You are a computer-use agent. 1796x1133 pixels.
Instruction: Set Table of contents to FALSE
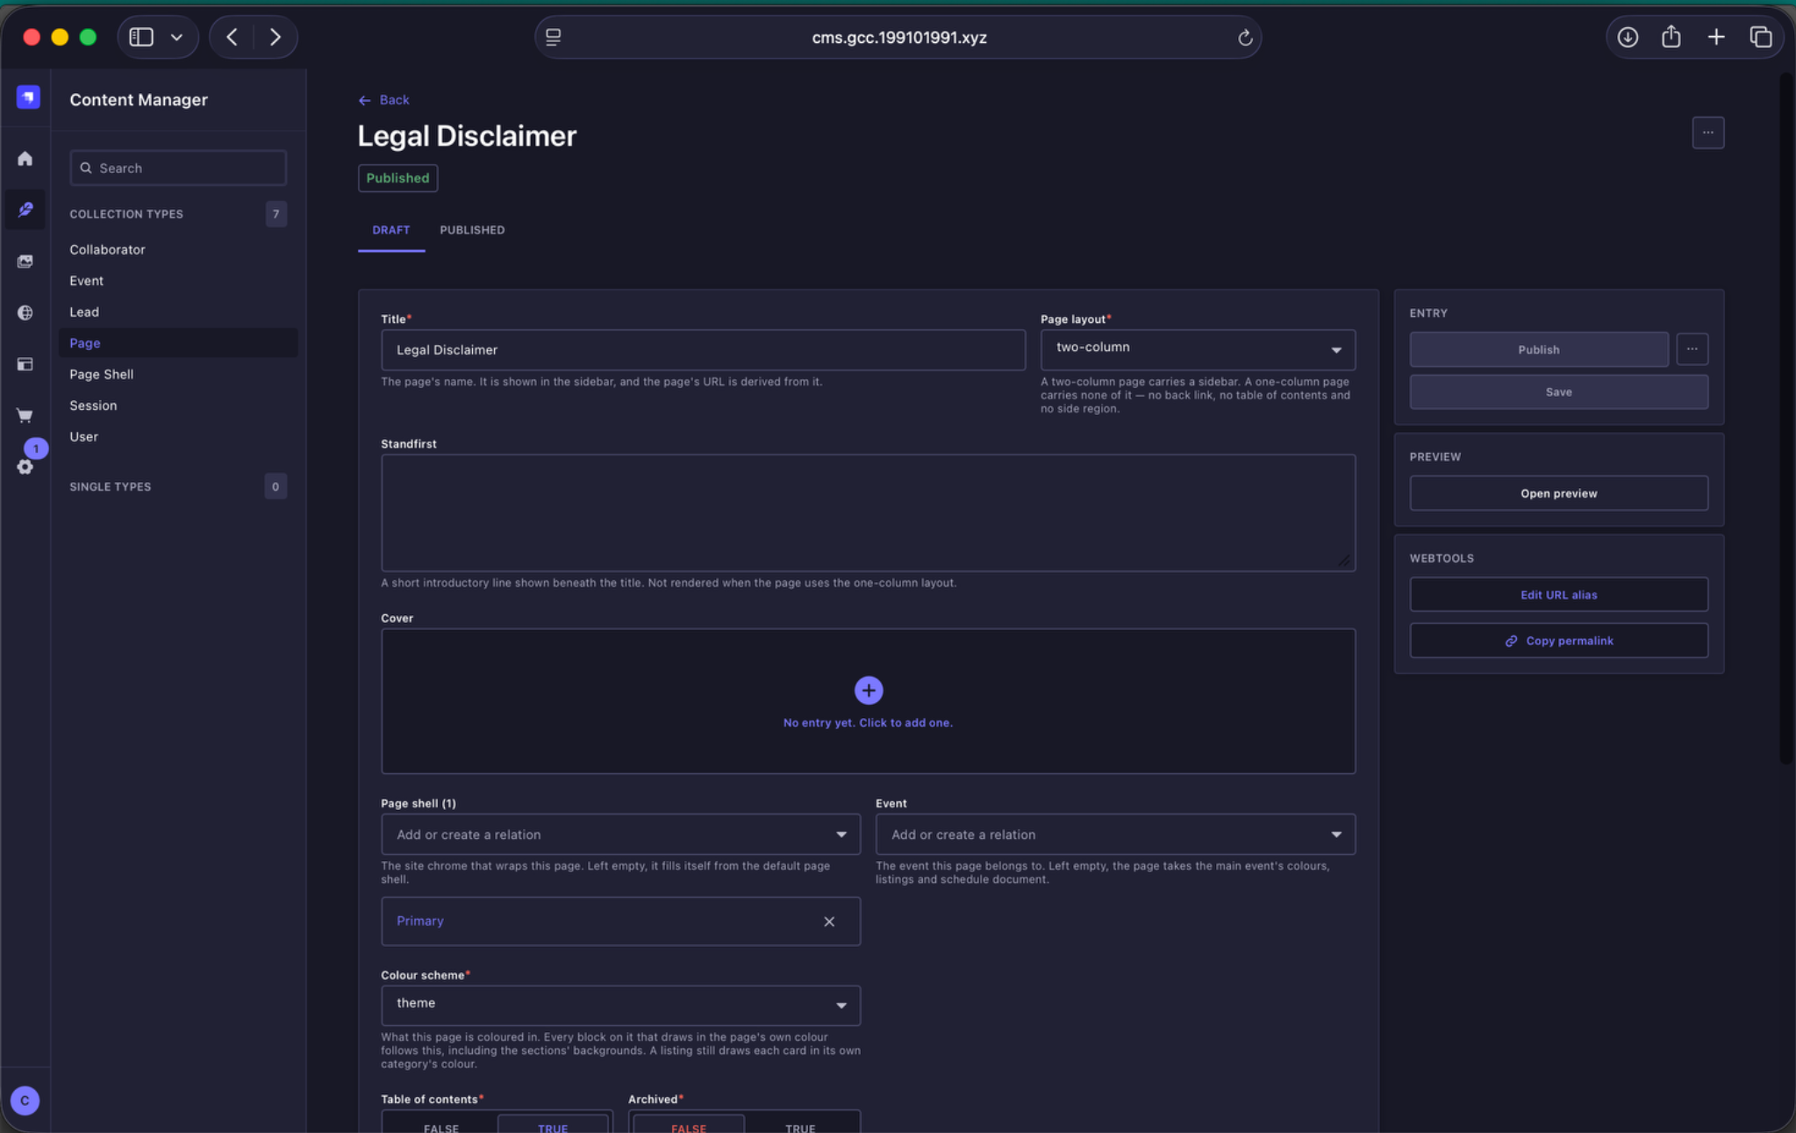point(440,1126)
